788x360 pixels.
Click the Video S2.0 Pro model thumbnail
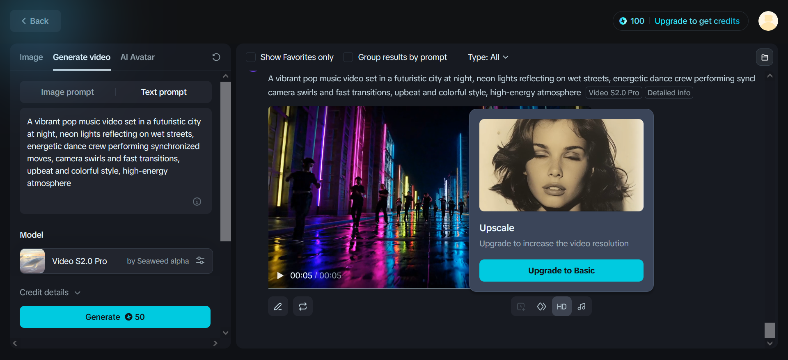coord(32,261)
